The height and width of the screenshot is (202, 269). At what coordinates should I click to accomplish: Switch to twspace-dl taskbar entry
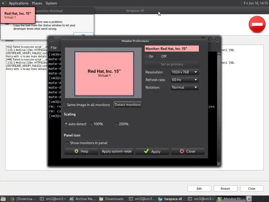[x=170, y=199]
